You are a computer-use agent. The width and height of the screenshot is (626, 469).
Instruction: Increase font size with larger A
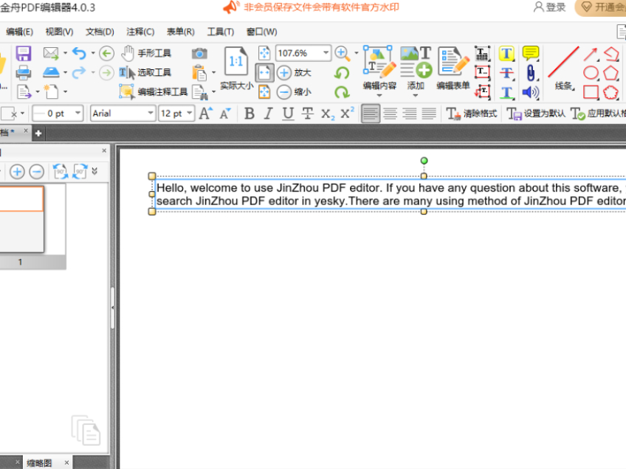tap(206, 114)
